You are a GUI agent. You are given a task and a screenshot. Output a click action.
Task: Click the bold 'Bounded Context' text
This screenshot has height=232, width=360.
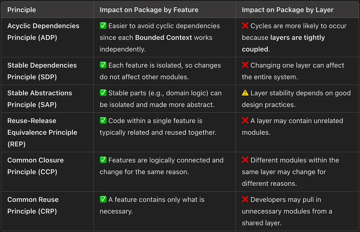coord(164,38)
